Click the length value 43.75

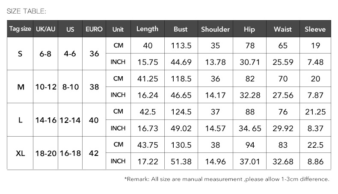pyautogui.click(x=148, y=145)
